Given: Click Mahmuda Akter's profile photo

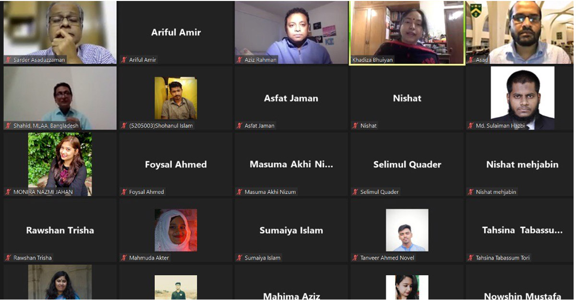Looking at the screenshot, I should coord(176,230).
